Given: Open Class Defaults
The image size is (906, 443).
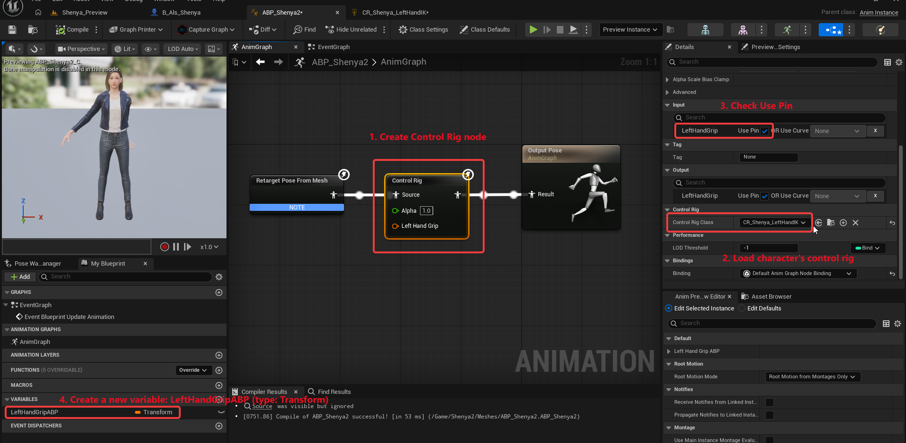Looking at the screenshot, I should coord(485,30).
